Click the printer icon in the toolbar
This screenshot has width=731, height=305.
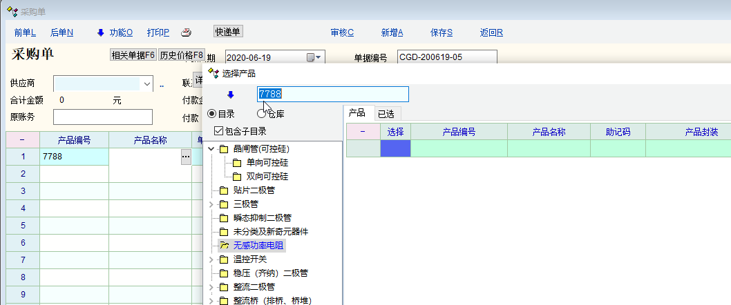click(x=186, y=32)
